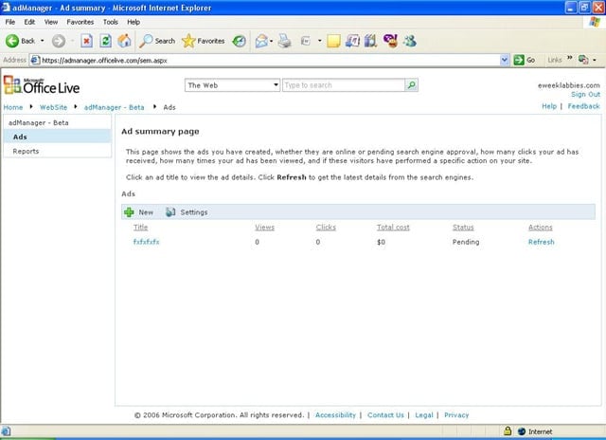This screenshot has width=606, height=440.
Task: Click the padlock security icon in status bar
Action: (x=508, y=431)
